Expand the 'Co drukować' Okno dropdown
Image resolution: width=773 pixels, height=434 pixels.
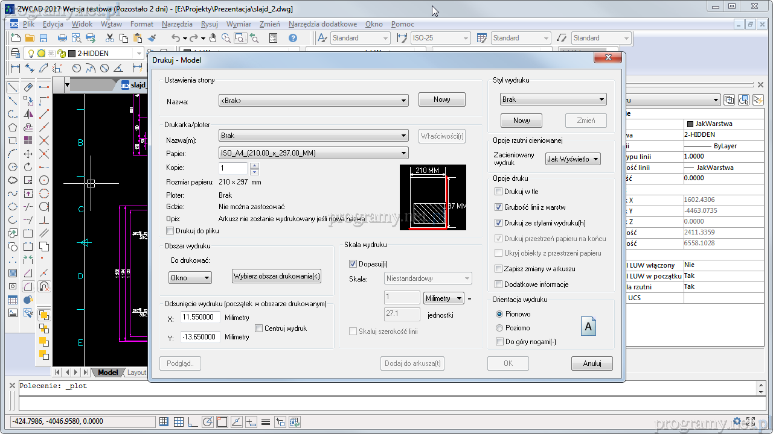coord(190,278)
